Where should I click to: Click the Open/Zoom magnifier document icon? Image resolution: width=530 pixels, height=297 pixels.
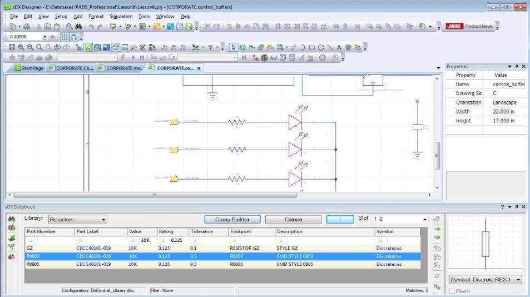tap(69, 26)
